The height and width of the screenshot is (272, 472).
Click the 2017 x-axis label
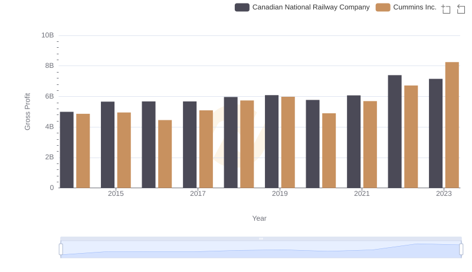(198, 194)
